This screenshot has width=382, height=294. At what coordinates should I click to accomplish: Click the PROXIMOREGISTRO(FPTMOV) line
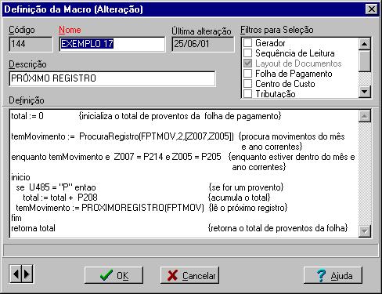[x=110, y=208]
